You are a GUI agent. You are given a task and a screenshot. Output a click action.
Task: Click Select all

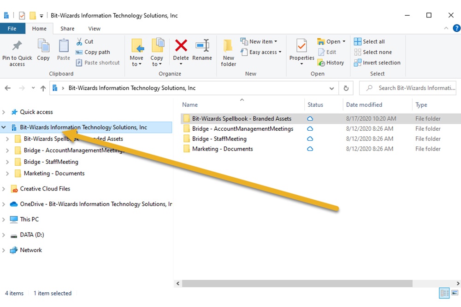[369, 42]
